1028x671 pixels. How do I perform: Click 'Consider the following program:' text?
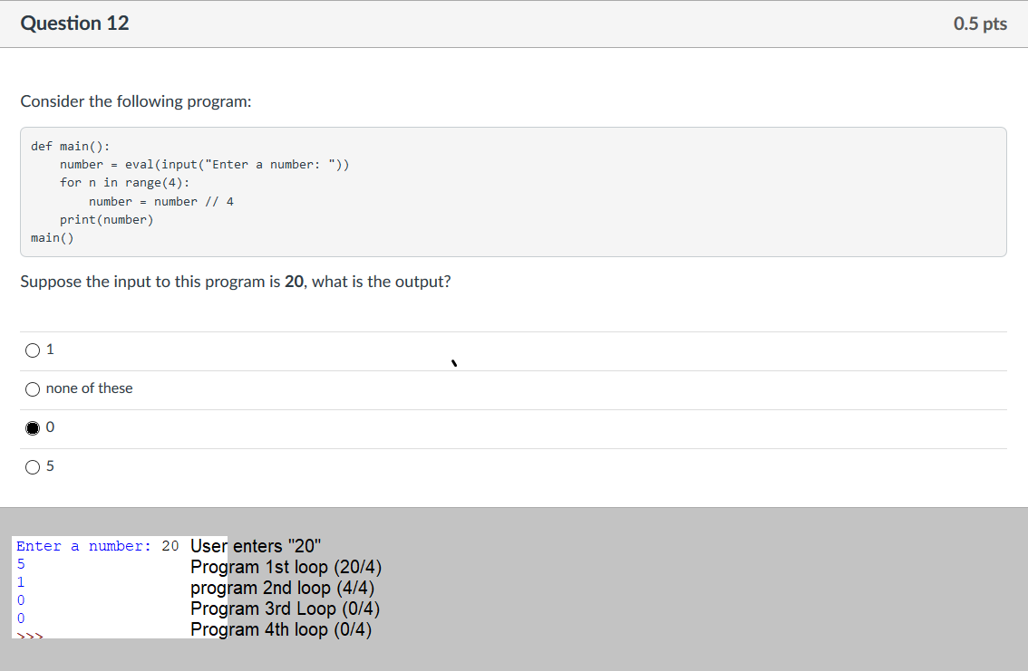pyautogui.click(x=136, y=101)
